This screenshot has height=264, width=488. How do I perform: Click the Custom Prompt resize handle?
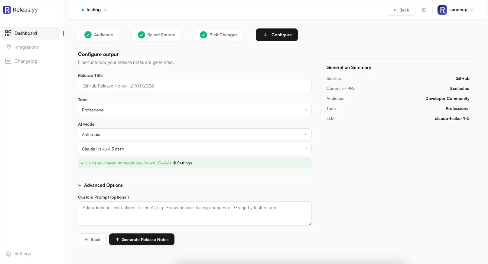pyautogui.click(x=310, y=224)
